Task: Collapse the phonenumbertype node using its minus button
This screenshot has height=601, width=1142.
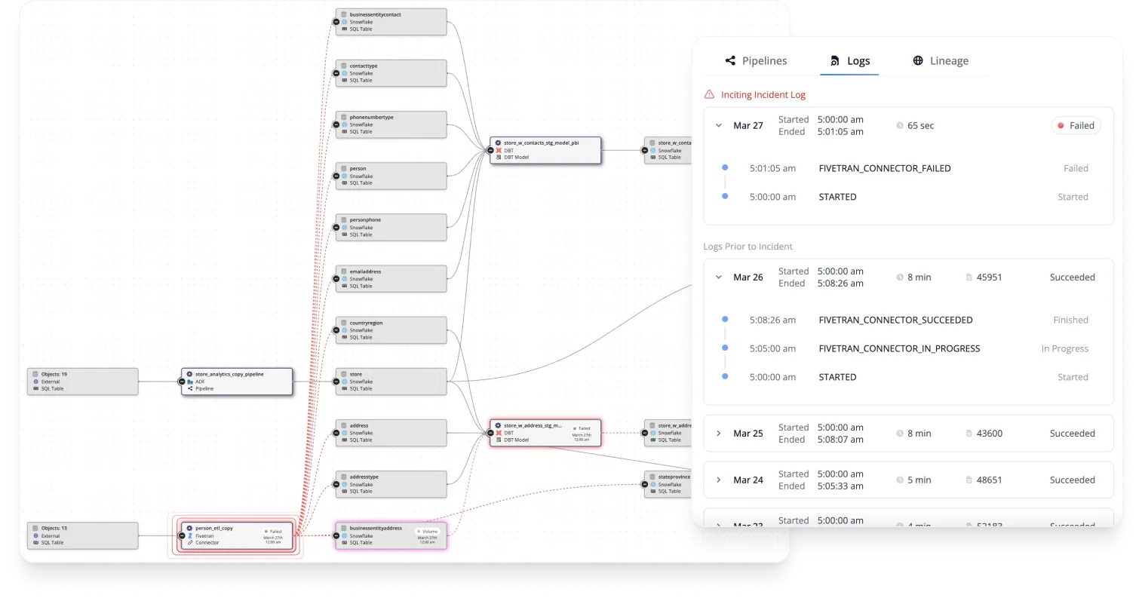Action: click(336, 124)
